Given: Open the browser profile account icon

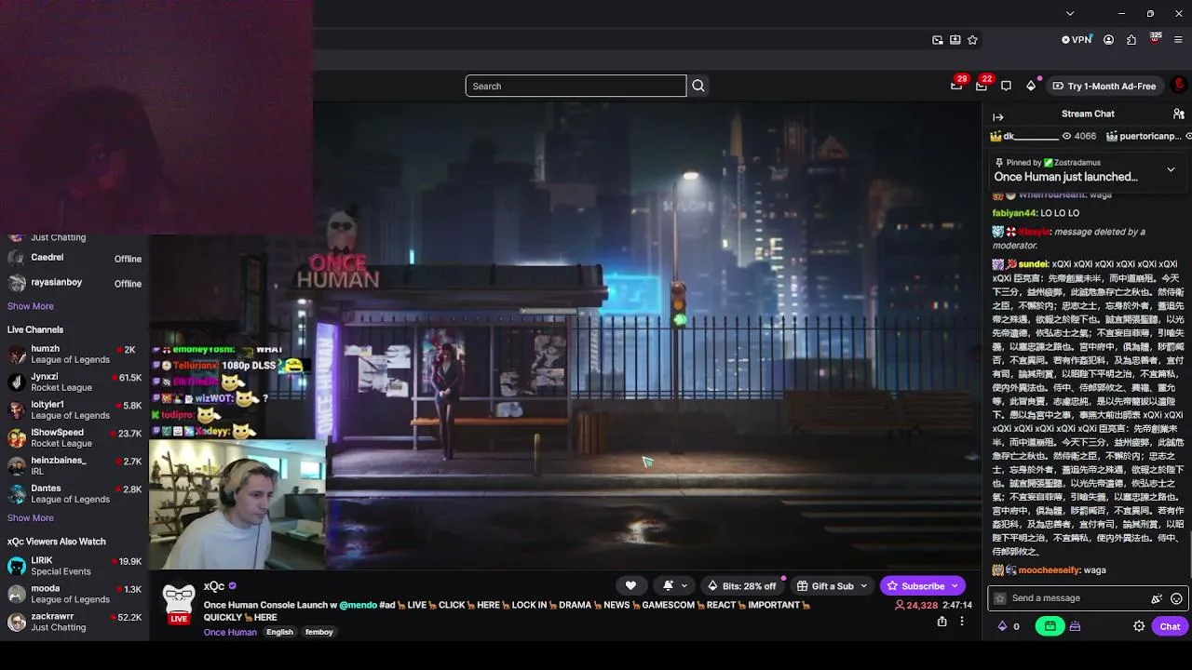Looking at the screenshot, I should [x=1108, y=40].
